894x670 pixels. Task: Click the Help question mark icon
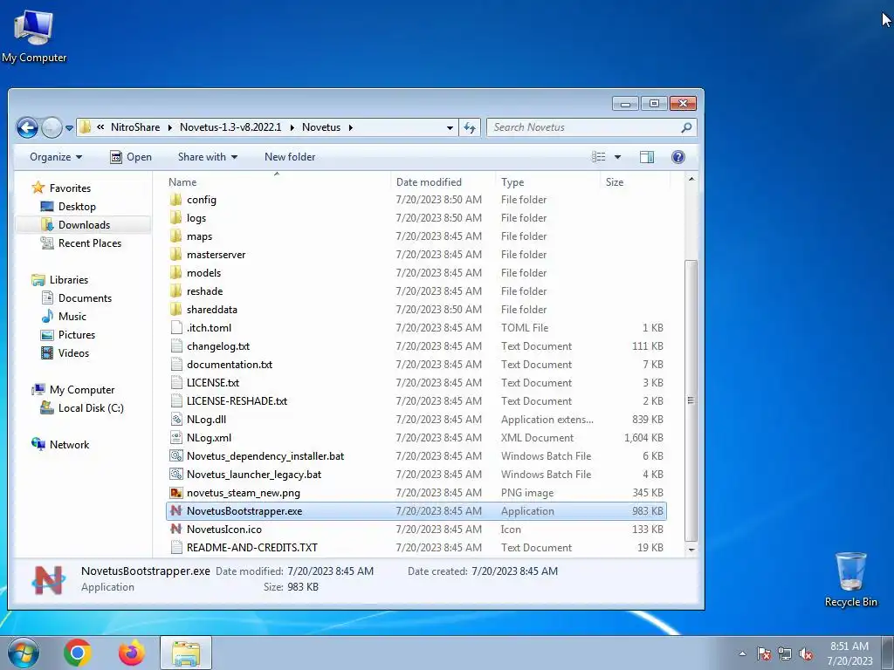(x=677, y=157)
